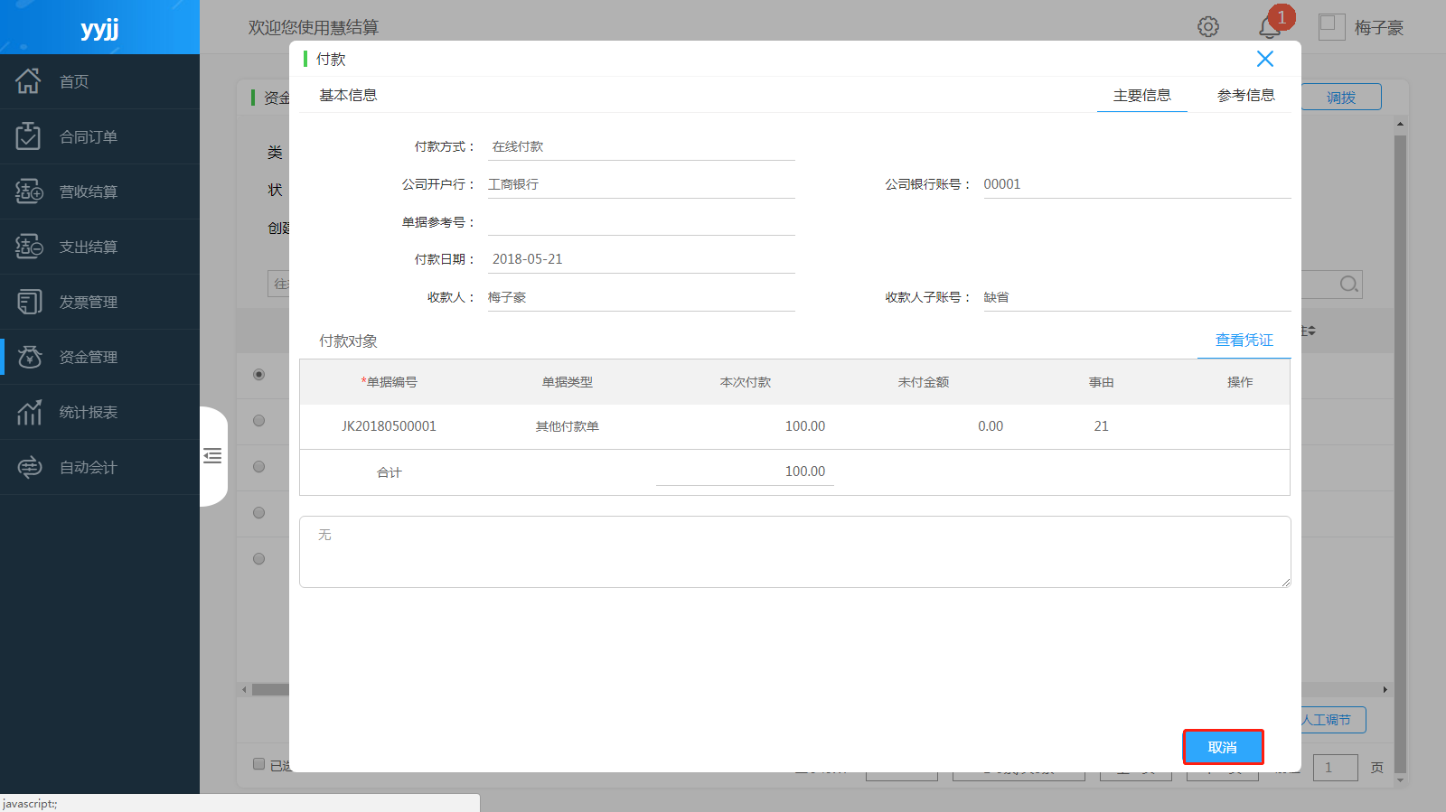This screenshot has height=812, width=1446.
Task: Open 发票管理 menu item
Action: coord(89,303)
